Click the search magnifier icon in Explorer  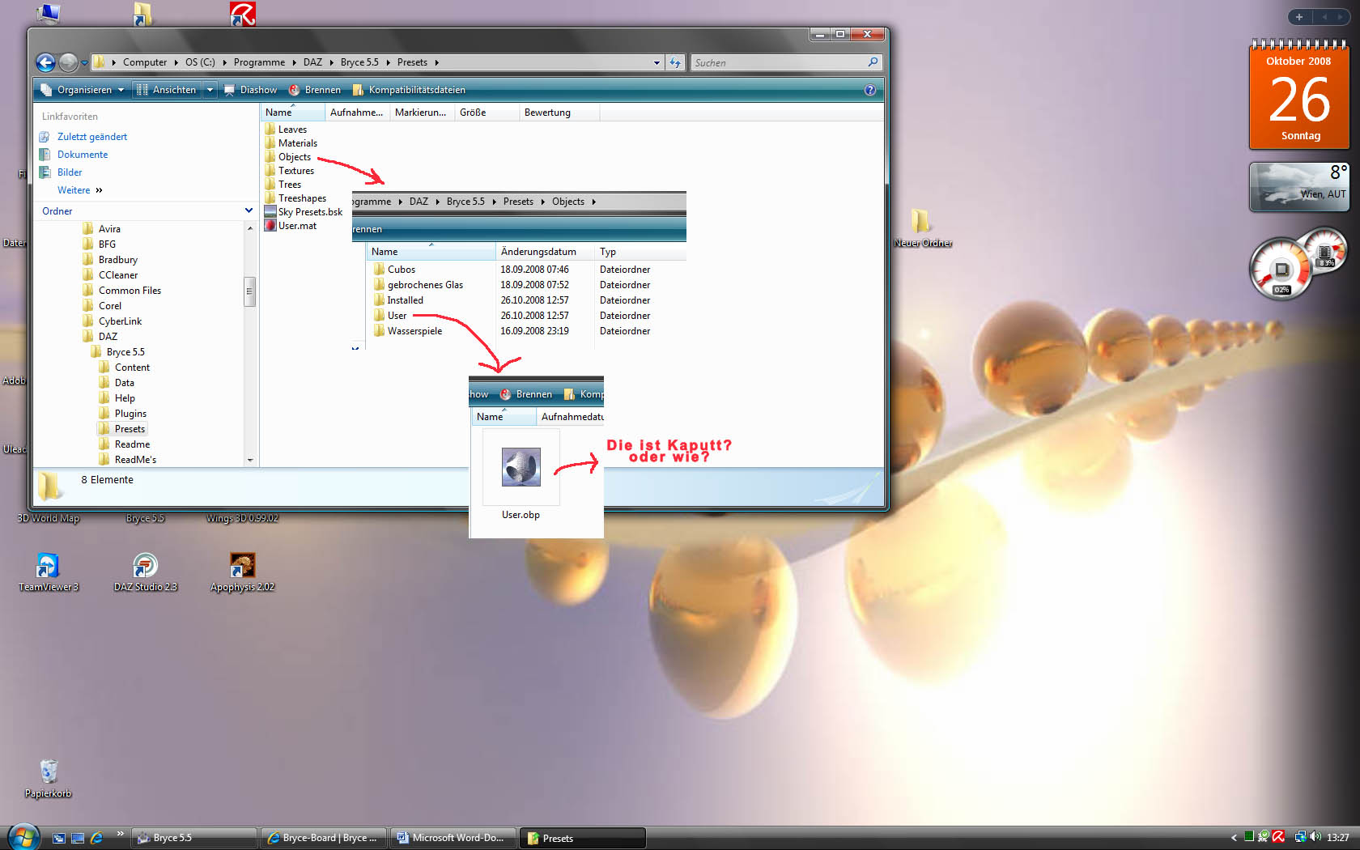(x=873, y=62)
